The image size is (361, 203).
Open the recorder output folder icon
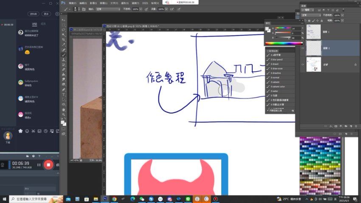point(28,156)
